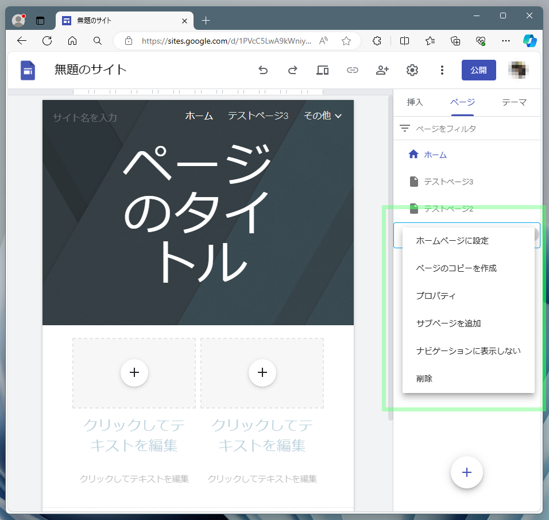Click ホーム in site navigation bar
The image size is (549, 520).
199,115
